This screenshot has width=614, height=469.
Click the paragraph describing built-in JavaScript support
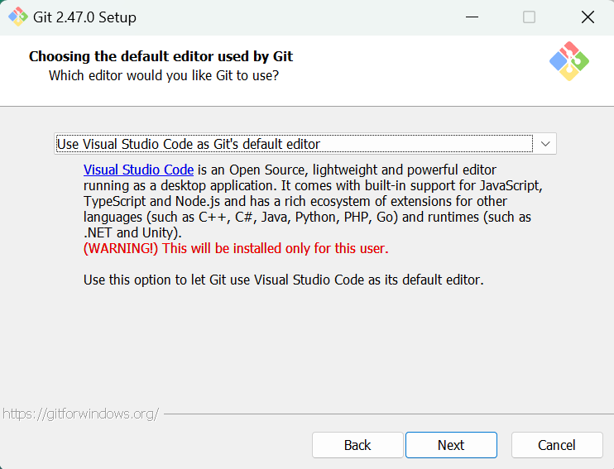click(313, 201)
